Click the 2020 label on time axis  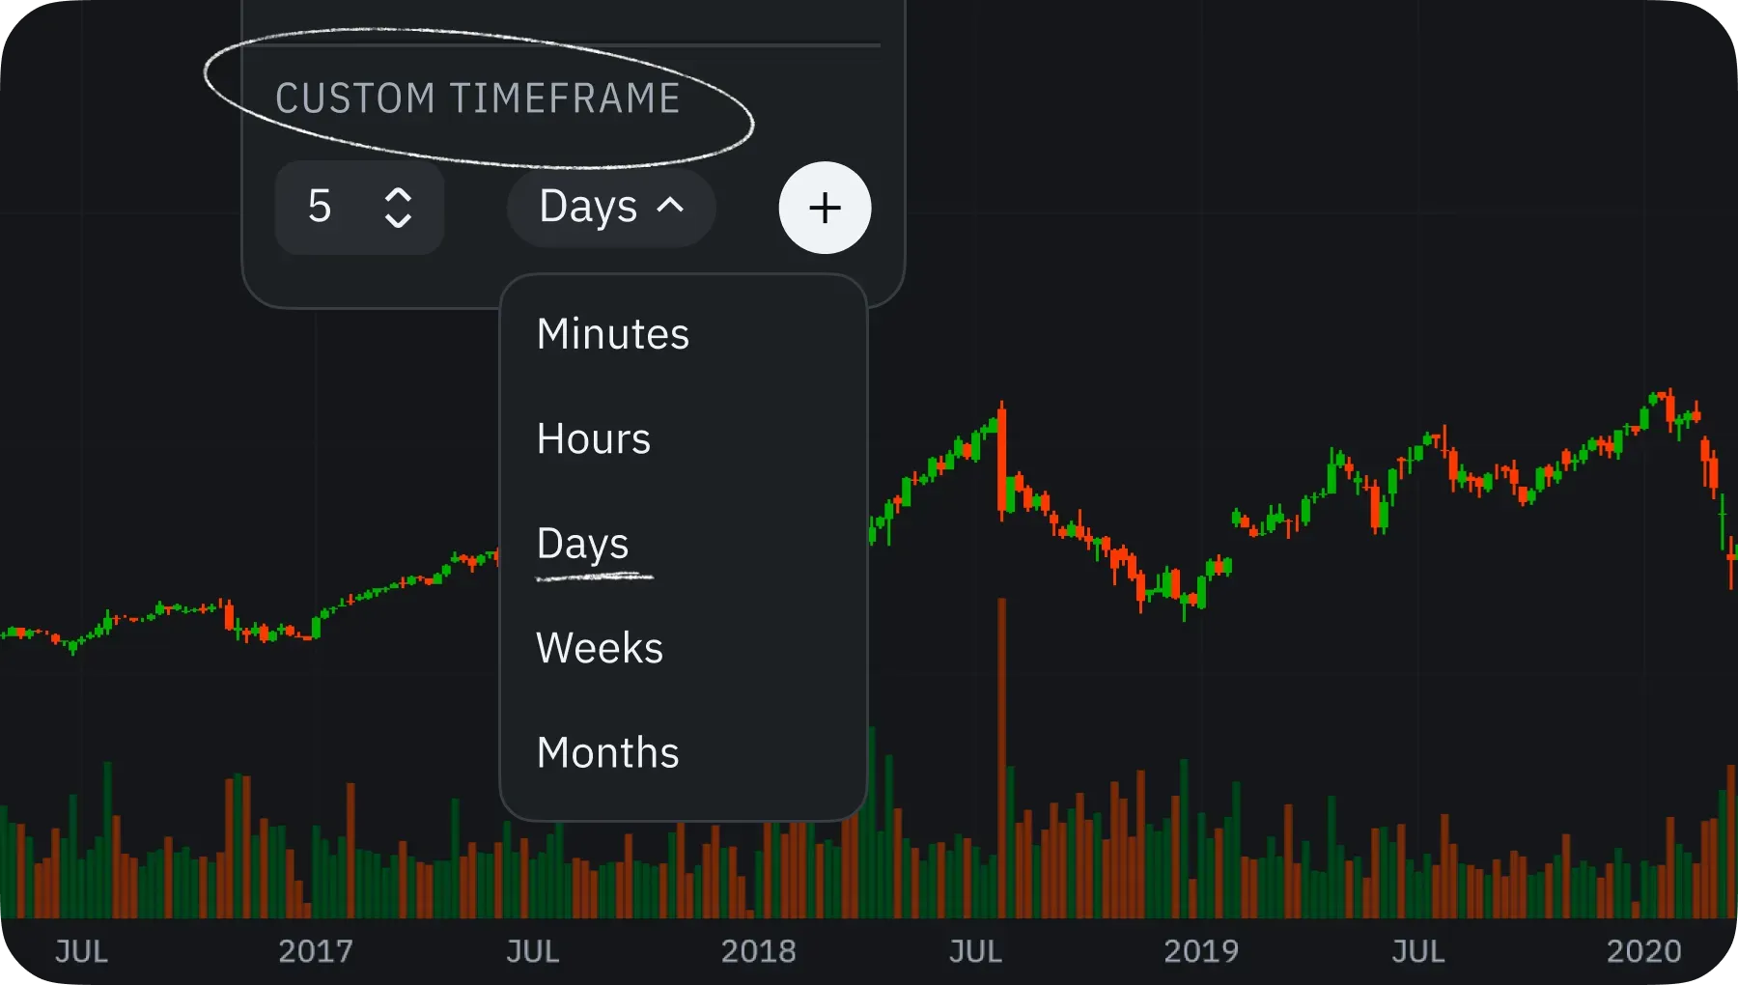pos(1644,951)
